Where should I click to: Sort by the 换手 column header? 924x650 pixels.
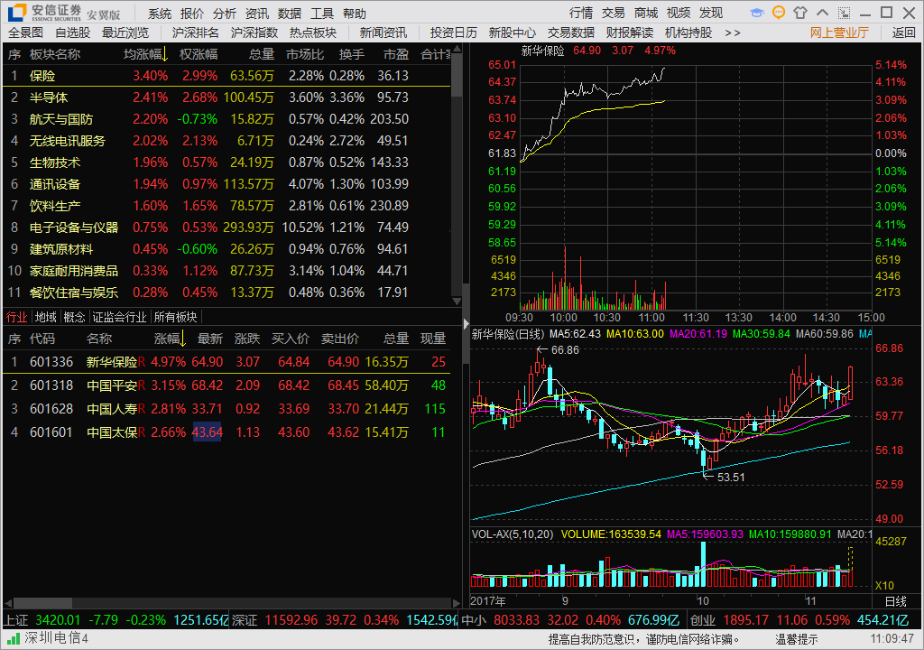(x=351, y=55)
